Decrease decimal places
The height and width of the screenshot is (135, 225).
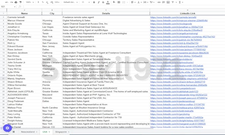(47, 2)
